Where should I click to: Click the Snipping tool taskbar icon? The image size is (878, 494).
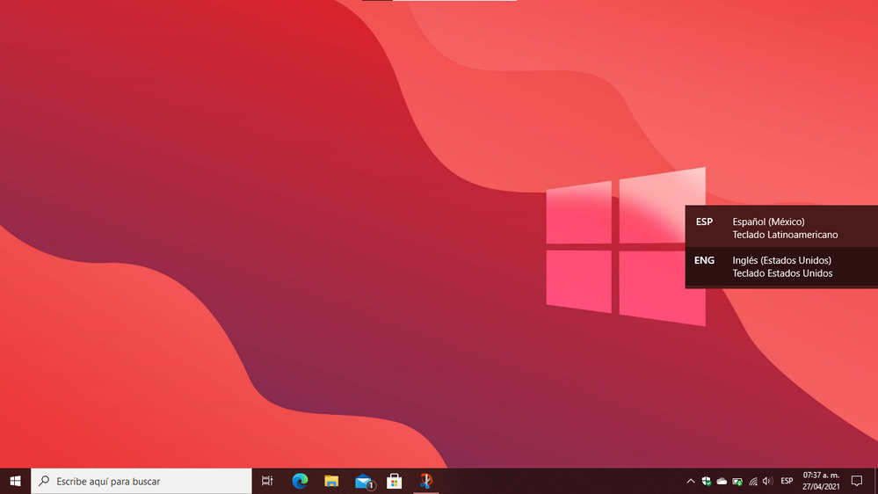click(x=426, y=481)
